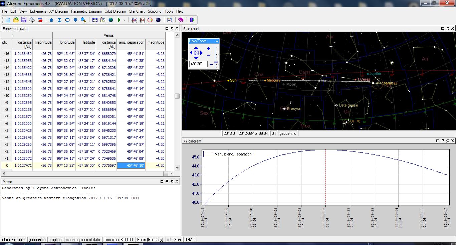Open the calendar grid toolbar icon
Screen dimensions: 456x245
95,20
